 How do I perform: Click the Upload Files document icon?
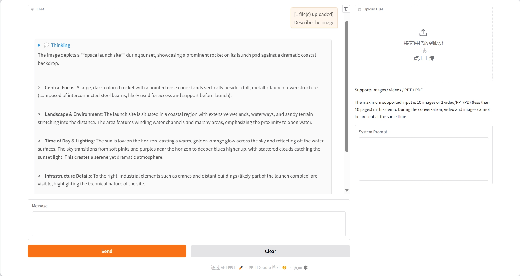point(359,9)
